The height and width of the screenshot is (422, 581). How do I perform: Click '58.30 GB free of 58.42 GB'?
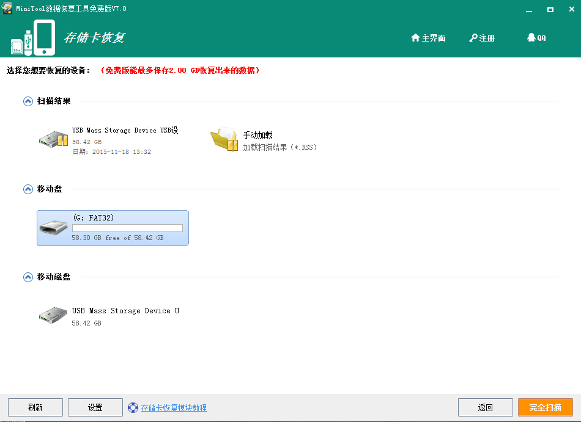[118, 238]
